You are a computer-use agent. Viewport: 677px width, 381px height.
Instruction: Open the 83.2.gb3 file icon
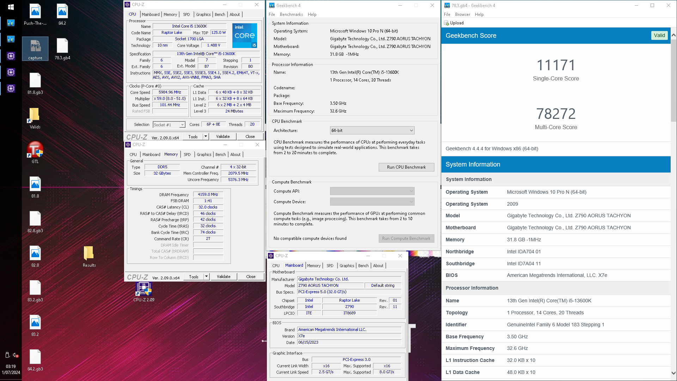[35, 291]
